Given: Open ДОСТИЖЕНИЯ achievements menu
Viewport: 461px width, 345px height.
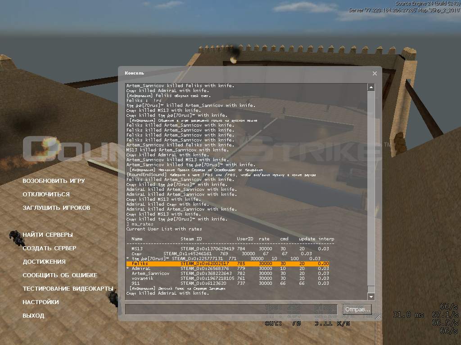Looking at the screenshot, I should [44, 262].
